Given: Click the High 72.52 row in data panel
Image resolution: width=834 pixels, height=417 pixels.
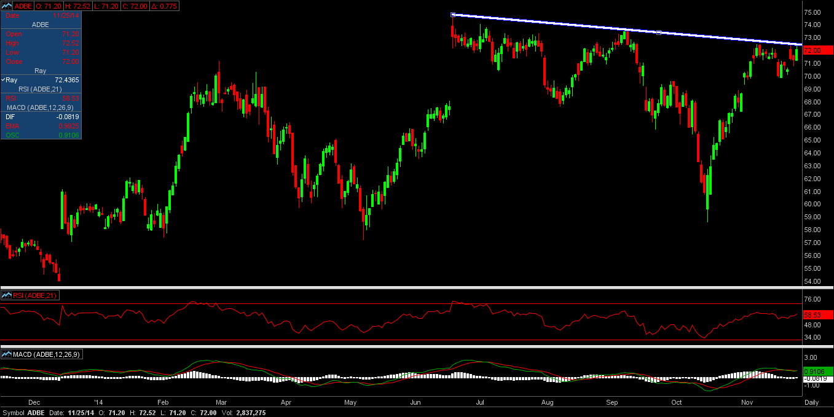Looking at the screenshot, I should click(41, 43).
